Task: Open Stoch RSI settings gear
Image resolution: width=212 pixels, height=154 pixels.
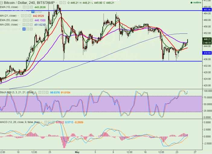Action: click(44, 92)
